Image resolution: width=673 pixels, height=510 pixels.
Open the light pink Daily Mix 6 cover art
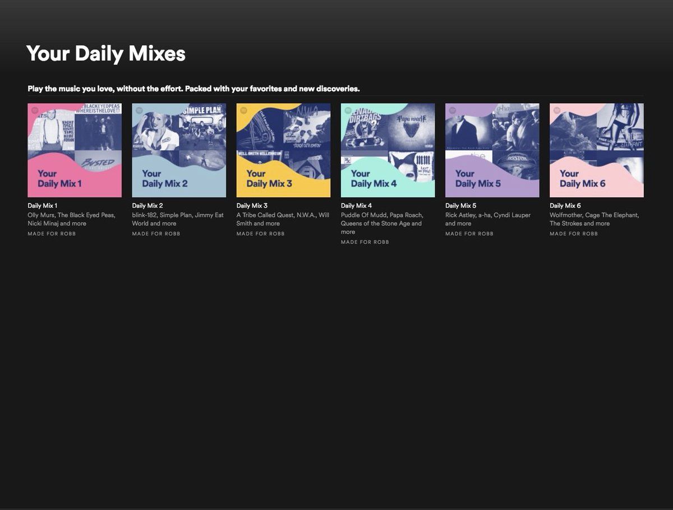coord(596,150)
